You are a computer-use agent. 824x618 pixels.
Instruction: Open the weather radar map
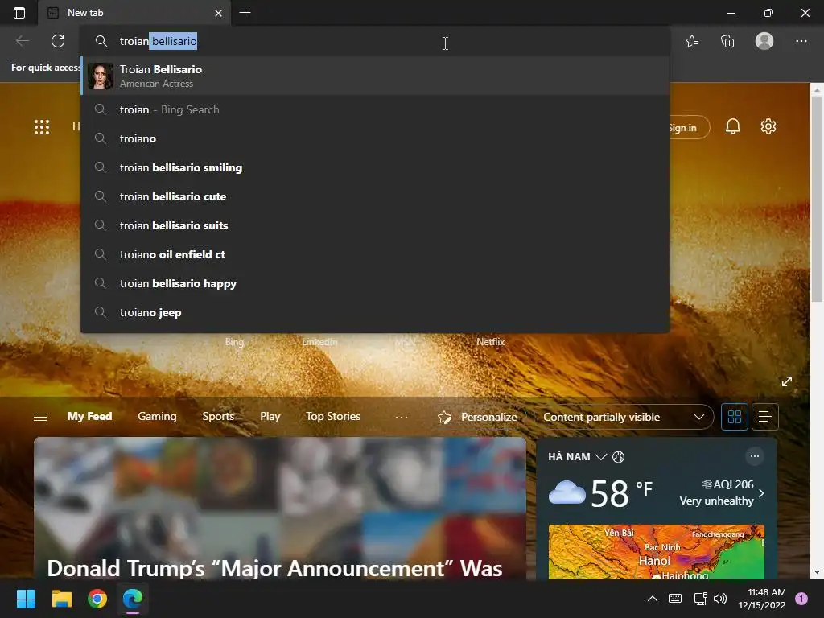pos(657,552)
